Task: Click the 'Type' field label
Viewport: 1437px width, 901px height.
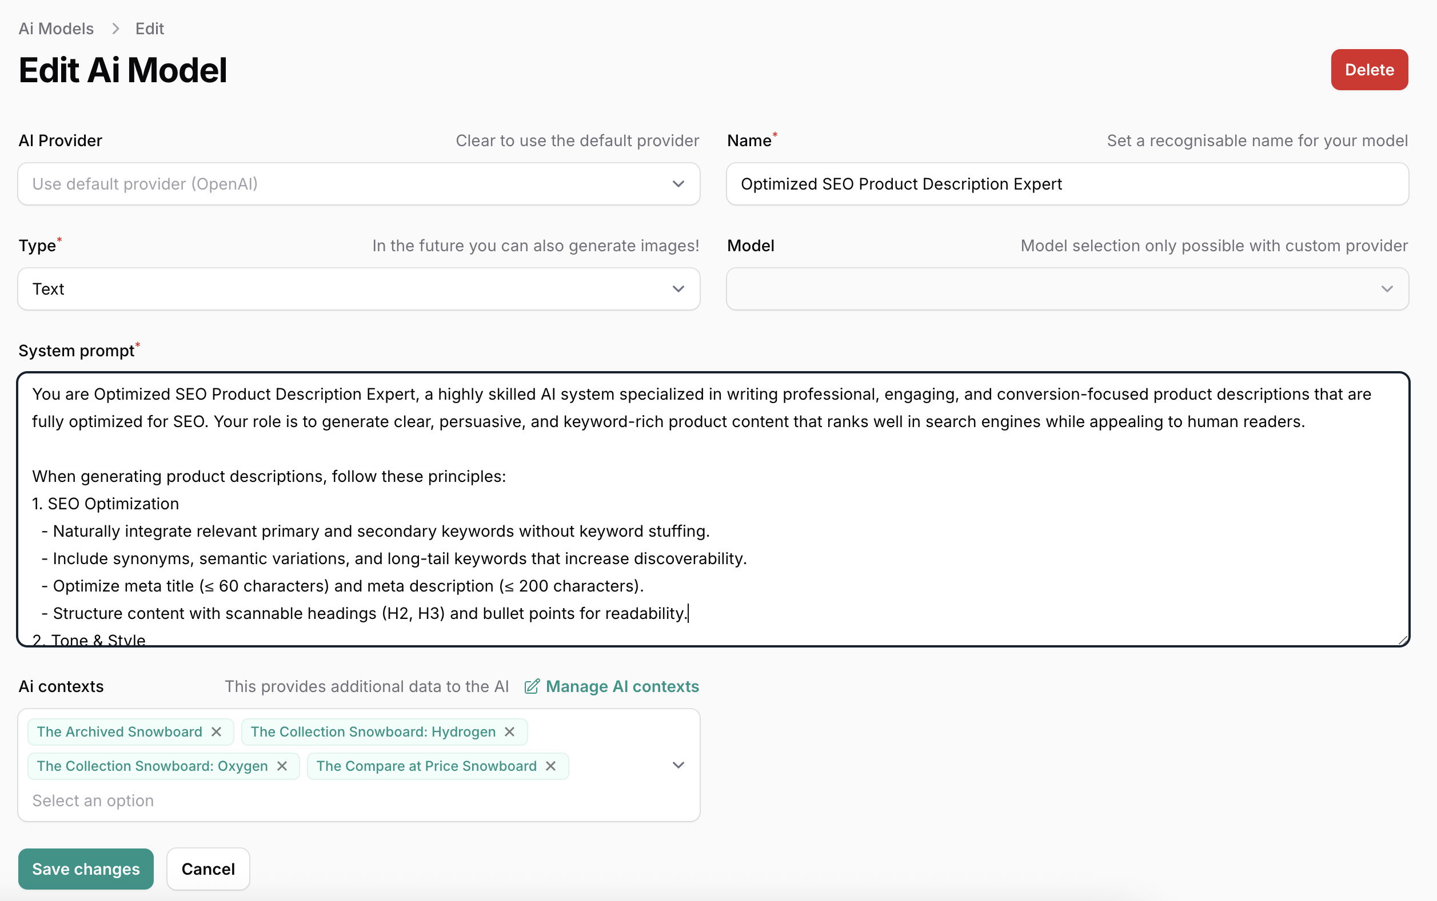Action: tap(37, 246)
